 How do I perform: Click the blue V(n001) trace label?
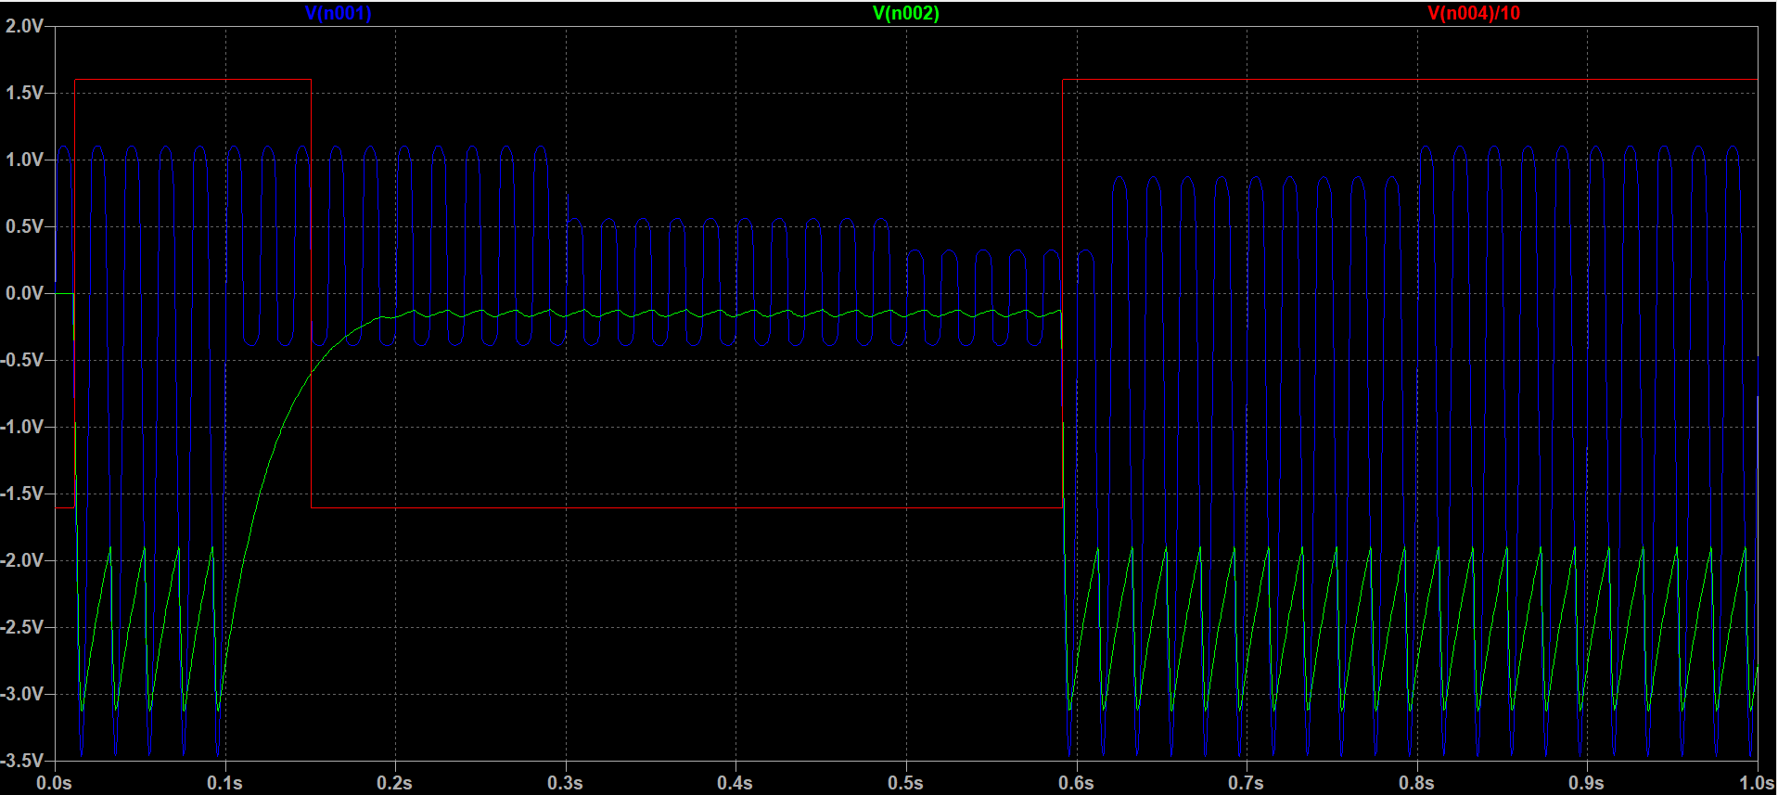[338, 13]
